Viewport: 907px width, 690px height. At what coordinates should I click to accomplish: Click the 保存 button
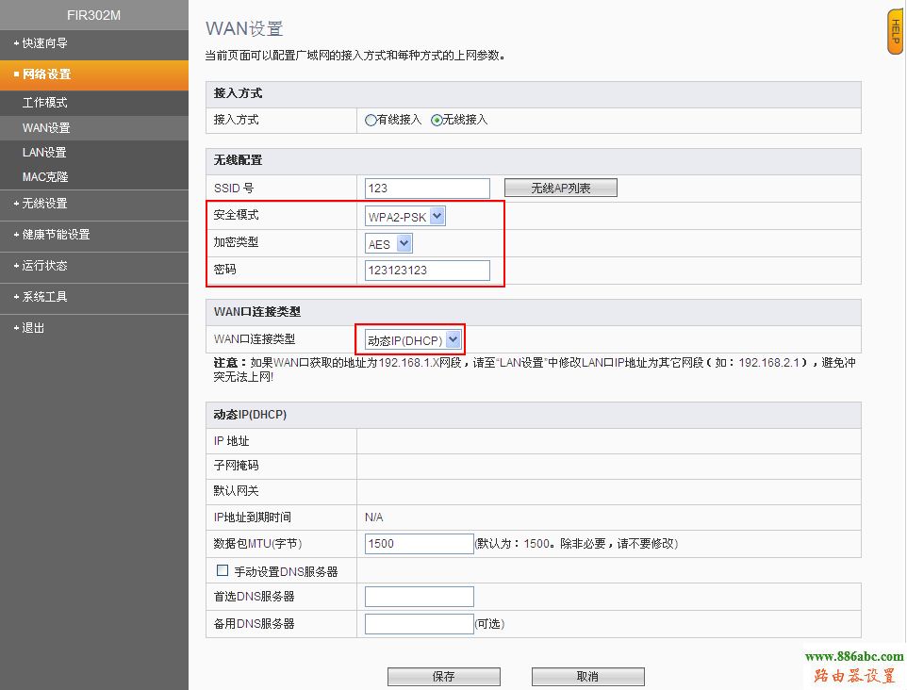pyautogui.click(x=444, y=676)
